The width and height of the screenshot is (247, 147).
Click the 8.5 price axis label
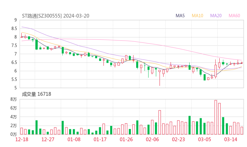point(14,28)
